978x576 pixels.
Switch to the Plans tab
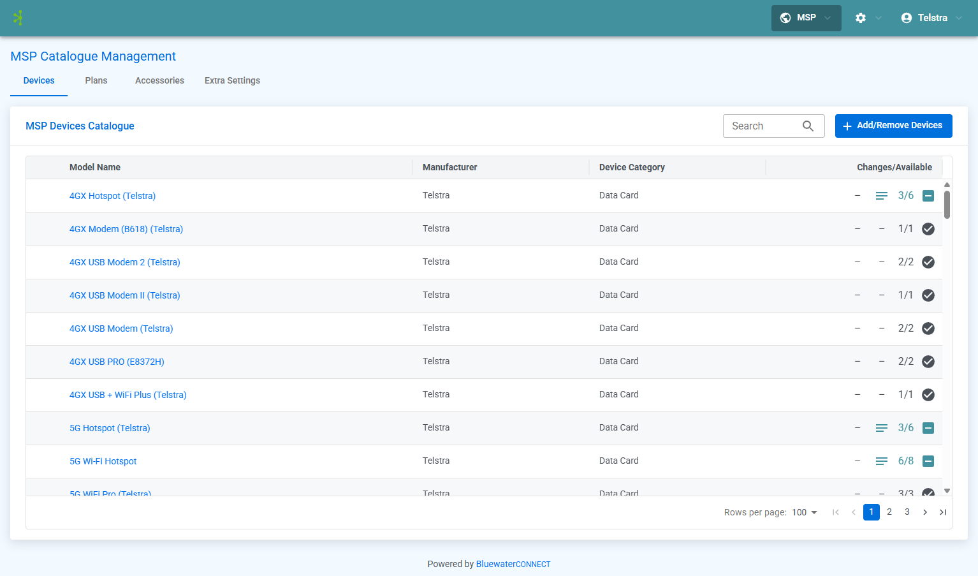pos(96,80)
